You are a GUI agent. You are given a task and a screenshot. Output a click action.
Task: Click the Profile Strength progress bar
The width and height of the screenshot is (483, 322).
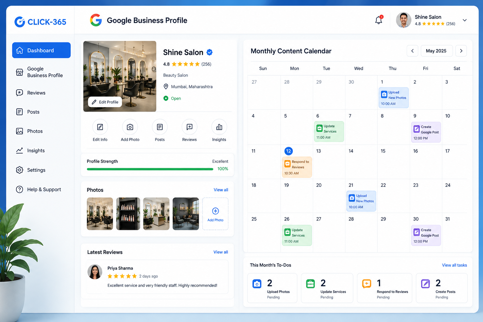[x=150, y=169]
